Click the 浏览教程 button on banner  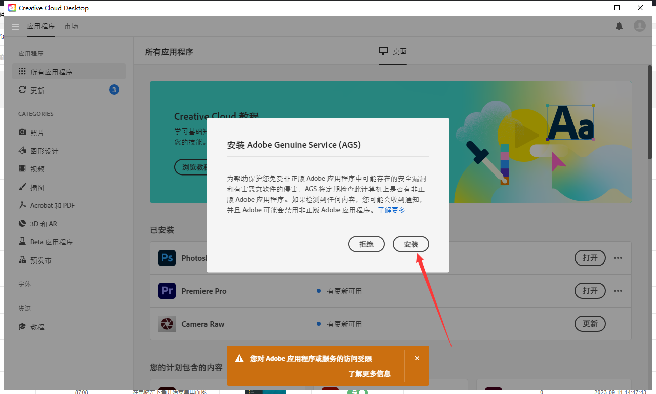[191, 167]
